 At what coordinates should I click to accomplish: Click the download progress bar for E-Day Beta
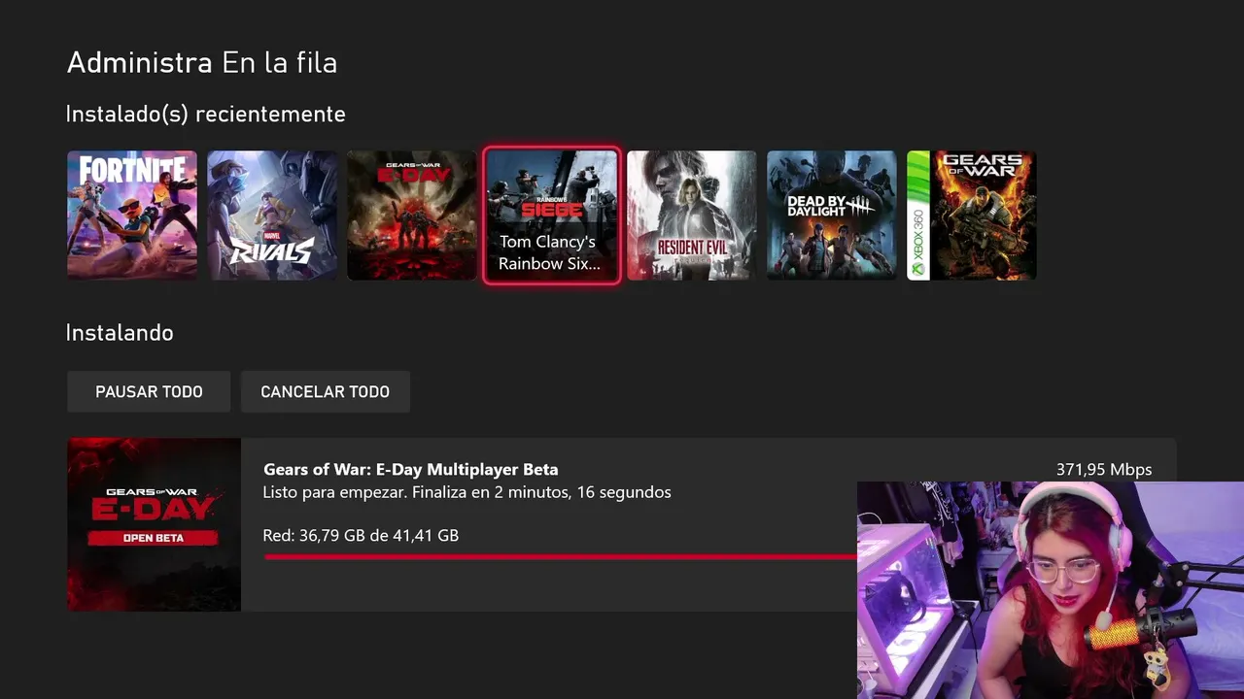pos(560,557)
